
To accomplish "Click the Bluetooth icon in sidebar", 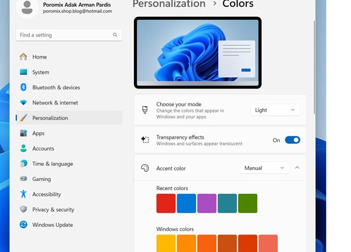I will [23, 87].
